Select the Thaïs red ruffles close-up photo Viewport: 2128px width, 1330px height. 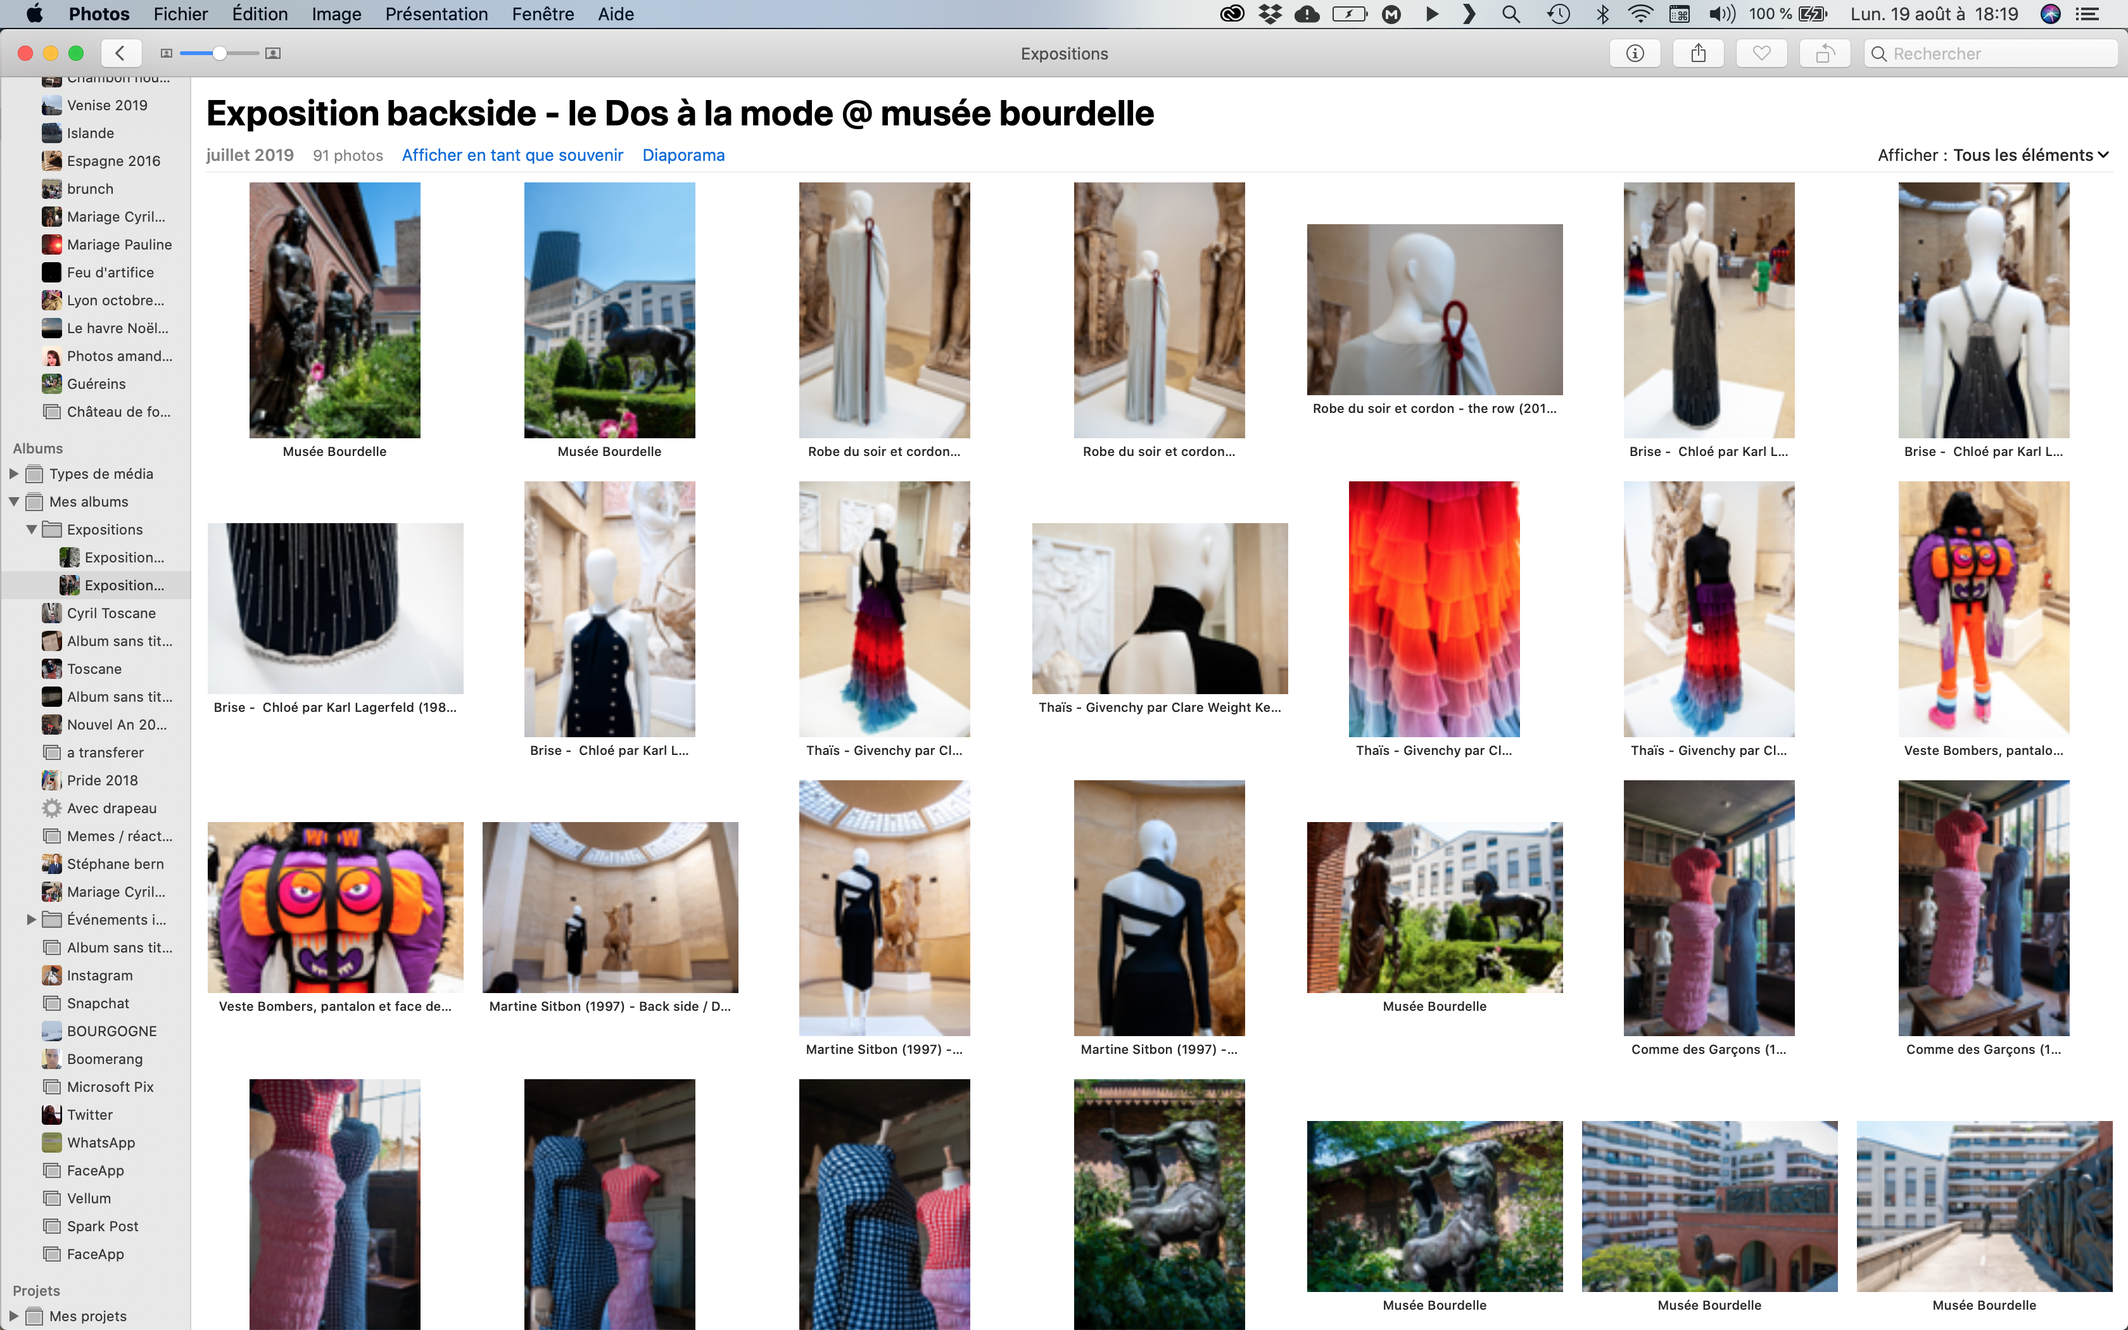tap(1434, 609)
